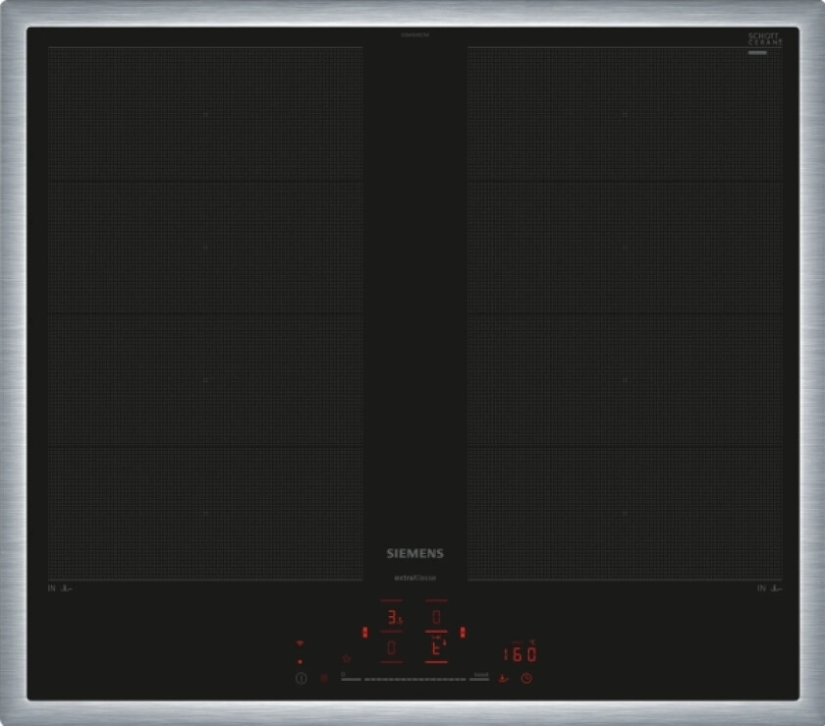
Task: Toggle the right flexZone link indicator
Action: tap(464, 632)
